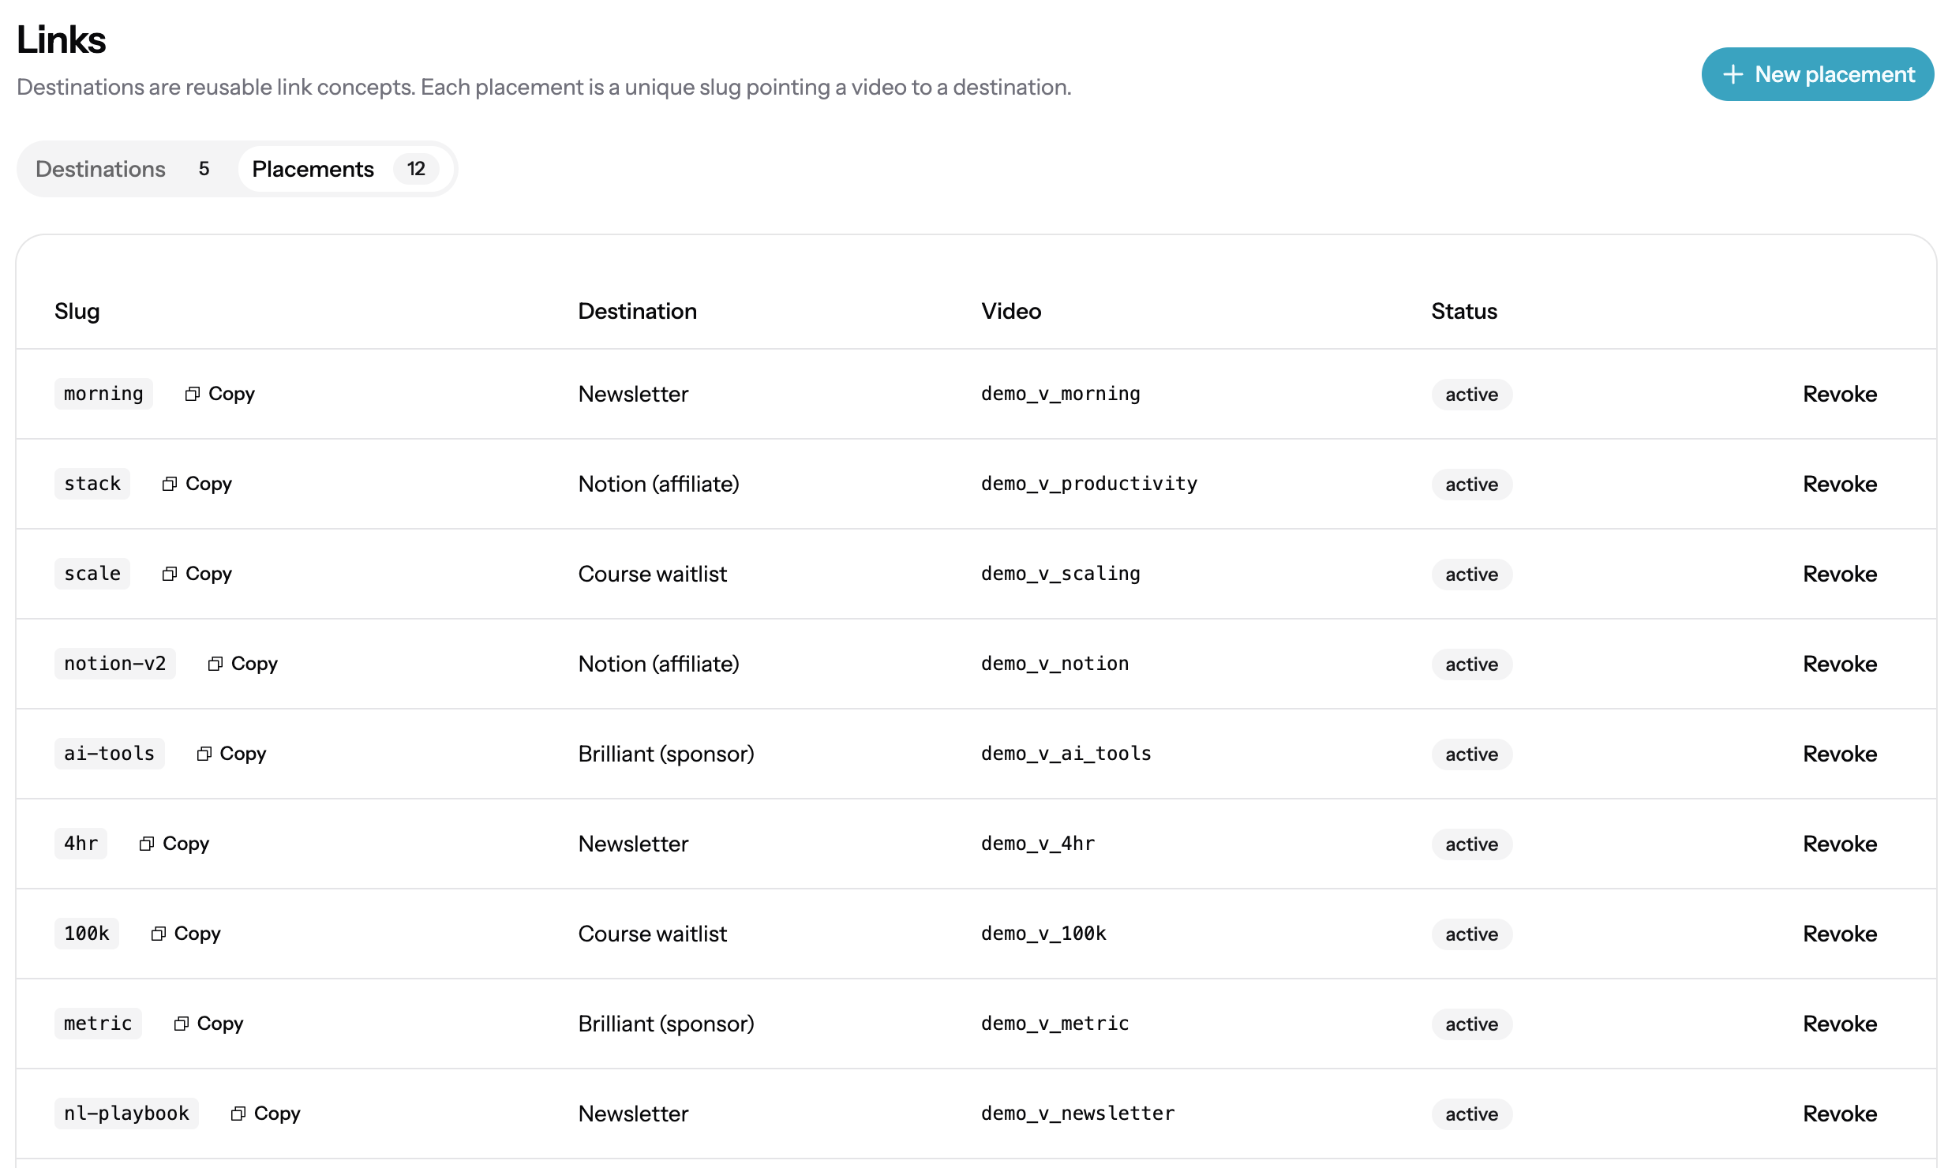The width and height of the screenshot is (1948, 1168).
Task: Click demo_v_100k video cell
Action: [x=1043, y=934]
